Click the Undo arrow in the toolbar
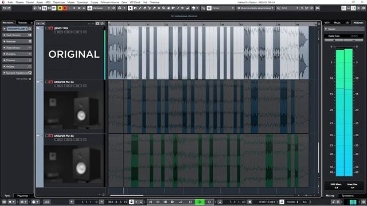Viewport: 367px width, 206px height. point(4,8)
